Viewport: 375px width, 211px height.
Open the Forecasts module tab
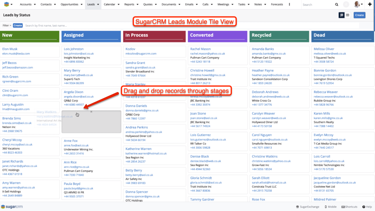[x=277, y=4]
